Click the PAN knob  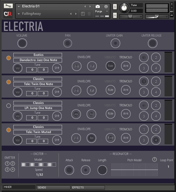coord(68,43)
